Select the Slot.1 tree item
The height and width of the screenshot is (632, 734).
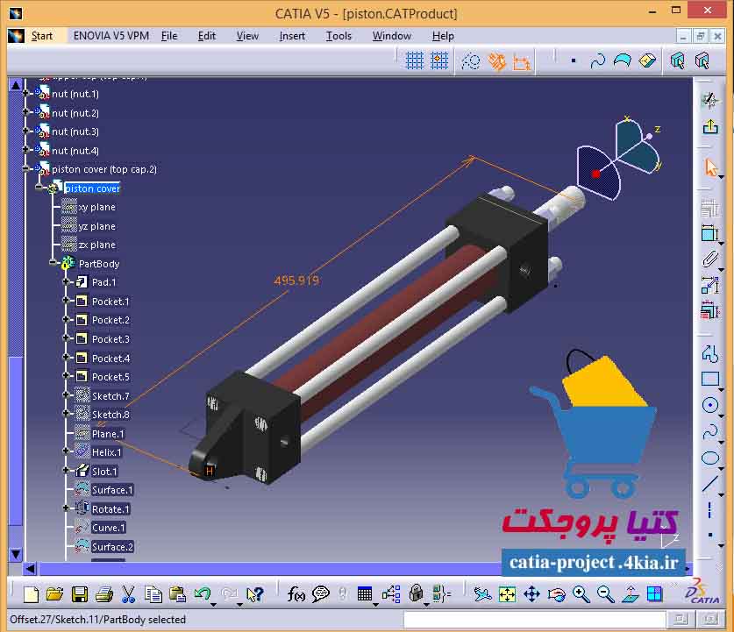point(104,471)
